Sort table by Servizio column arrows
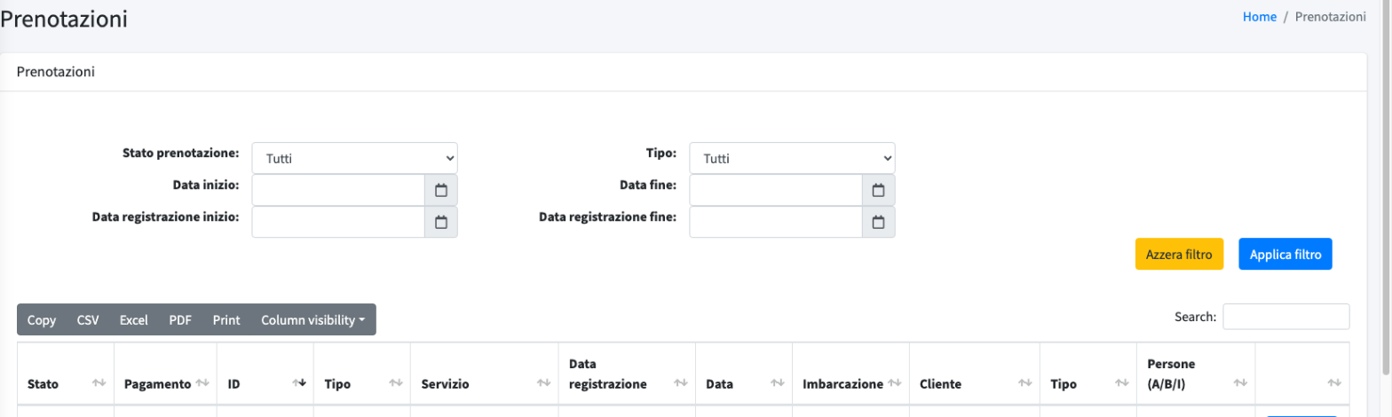Image resolution: width=1392 pixels, height=417 pixels. (543, 383)
